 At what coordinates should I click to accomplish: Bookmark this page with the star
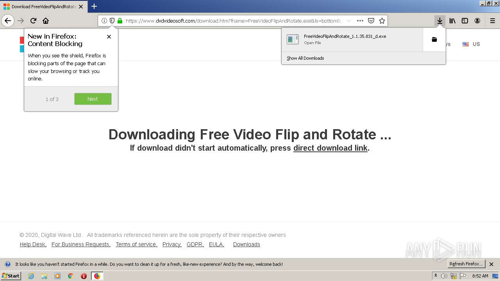point(382,21)
